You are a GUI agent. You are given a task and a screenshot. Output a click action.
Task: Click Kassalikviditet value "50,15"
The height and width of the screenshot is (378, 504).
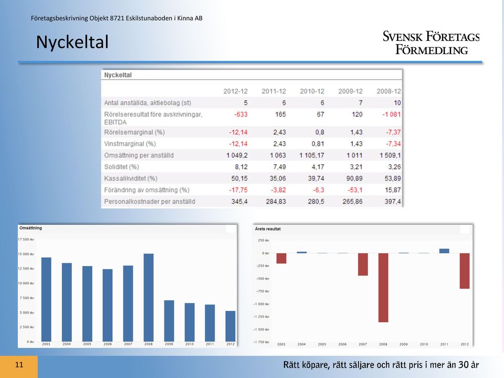coord(239,178)
